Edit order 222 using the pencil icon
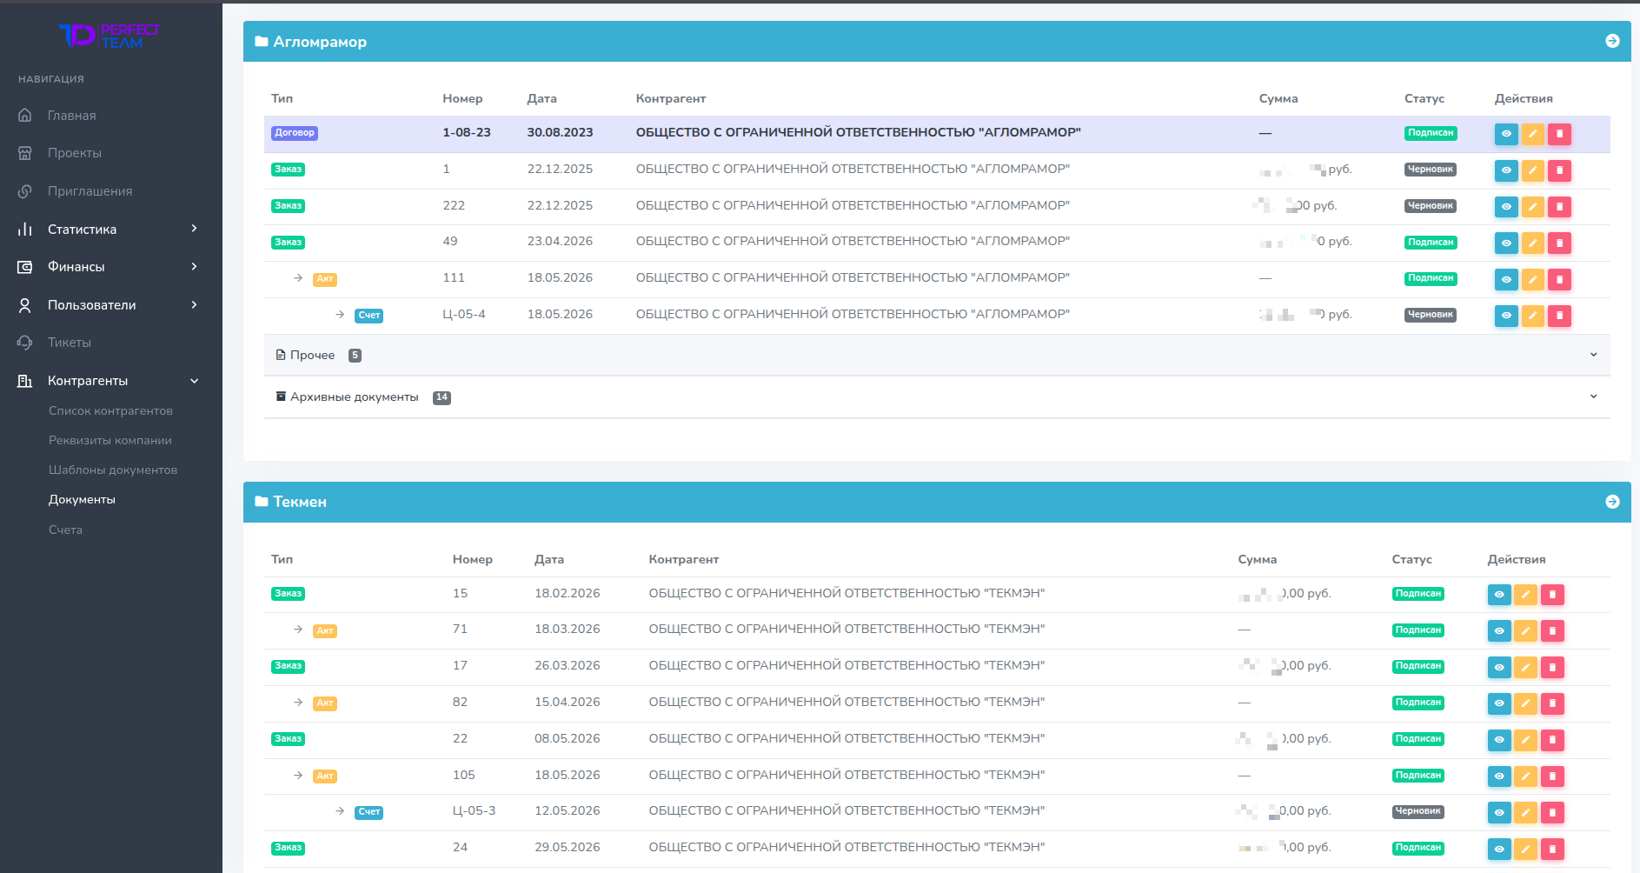The image size is (1640, 873). point(1533,207)
